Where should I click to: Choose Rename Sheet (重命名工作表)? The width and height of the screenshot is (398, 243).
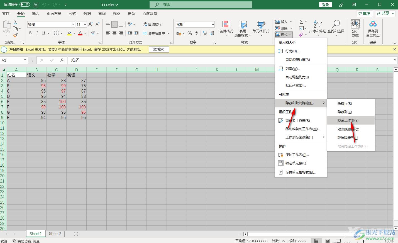click(x=301, y=121)
